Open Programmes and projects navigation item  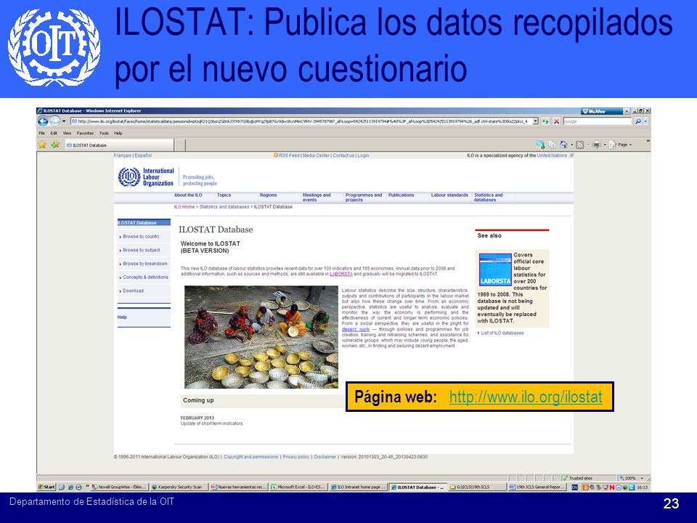point(364,198)
